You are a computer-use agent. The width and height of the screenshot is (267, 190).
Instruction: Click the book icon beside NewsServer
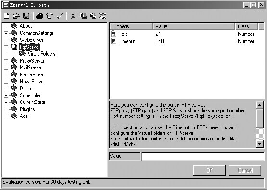pos(14,82)
